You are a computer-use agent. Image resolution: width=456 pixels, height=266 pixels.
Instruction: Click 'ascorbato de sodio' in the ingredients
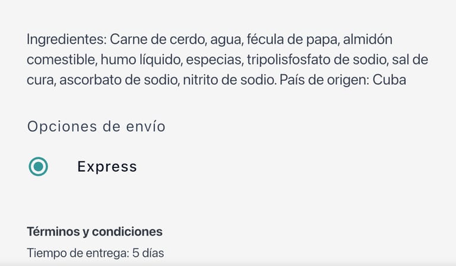point(115,80)
